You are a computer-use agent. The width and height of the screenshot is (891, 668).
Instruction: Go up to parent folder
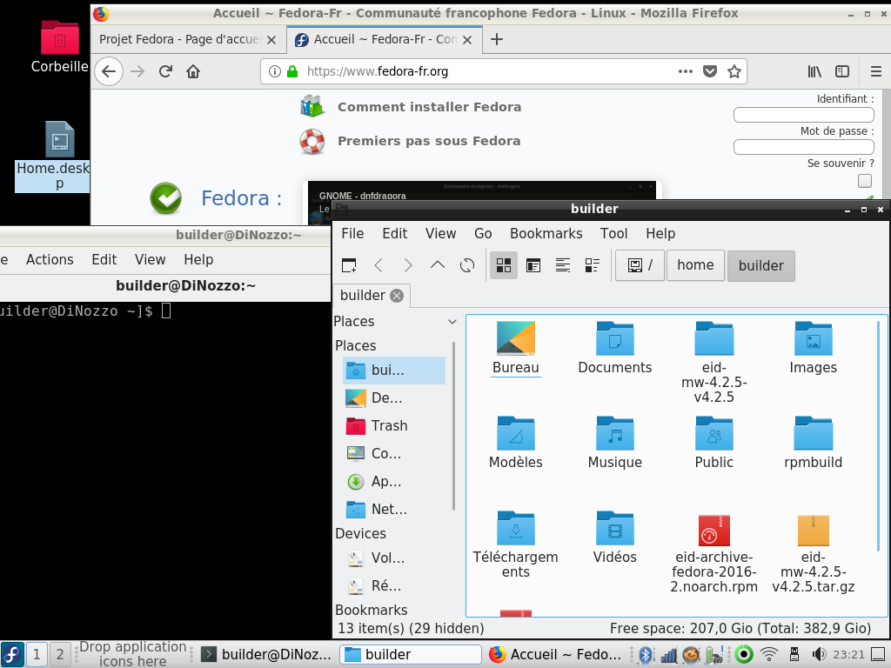coord(437,265)
